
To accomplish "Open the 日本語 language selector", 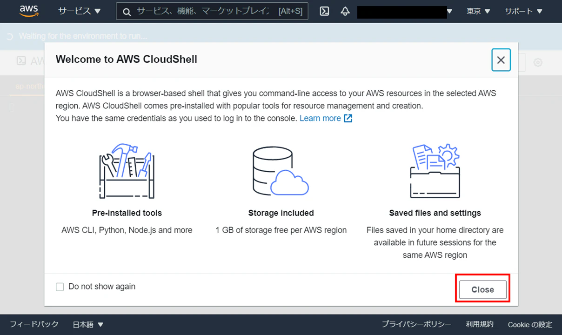I will coord(88,324).
